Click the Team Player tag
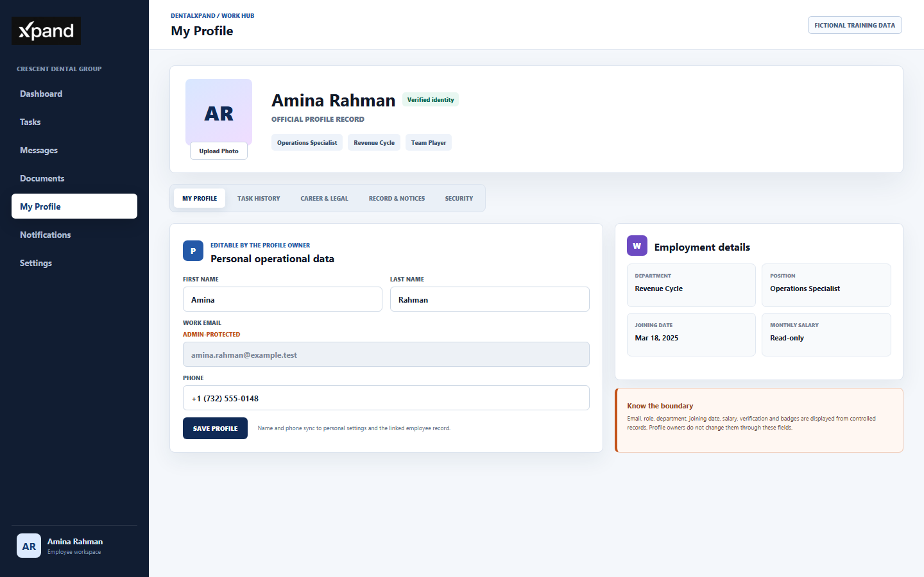 pos(429,142)
